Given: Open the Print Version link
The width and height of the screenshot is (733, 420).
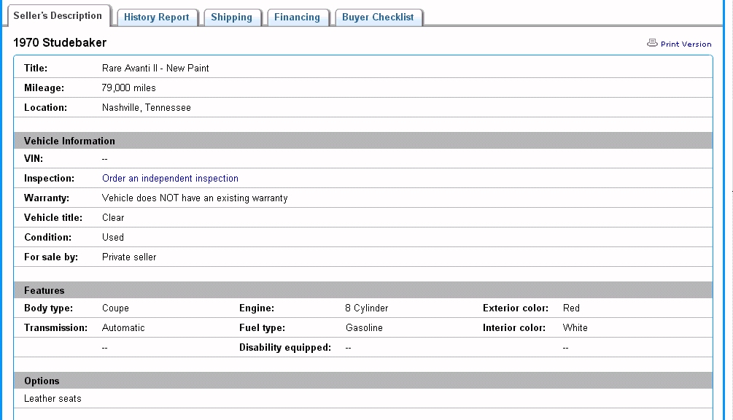Looking at the screenshot, I should 686,44.
